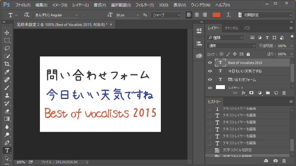Open the ウィンドウ(W) menu
The width and height of the screenshot is (296, 166).
point(200,5)
